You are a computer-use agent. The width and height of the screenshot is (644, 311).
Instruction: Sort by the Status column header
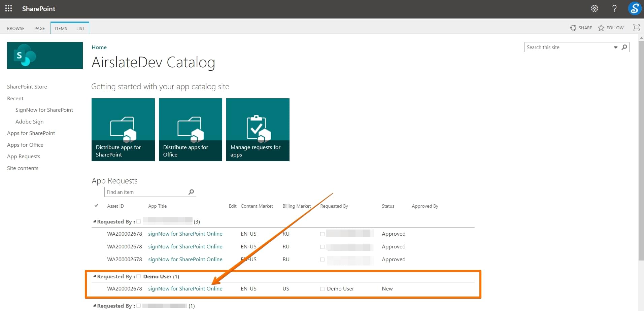pos(388,206)
